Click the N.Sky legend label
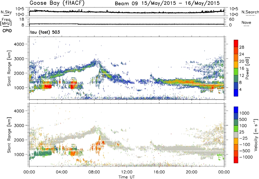The width and height of the screenshot is (259, 179). point(6,12)
